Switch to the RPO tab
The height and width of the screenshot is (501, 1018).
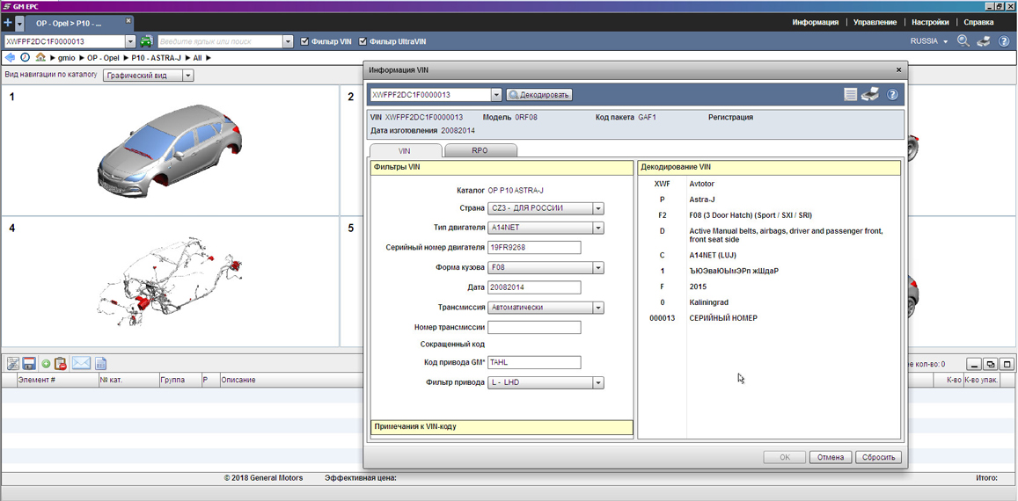pyautogui.click(x=480, y=151)
